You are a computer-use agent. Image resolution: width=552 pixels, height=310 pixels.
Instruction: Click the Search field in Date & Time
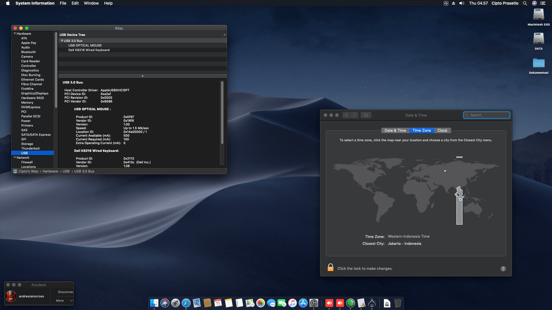489,115
